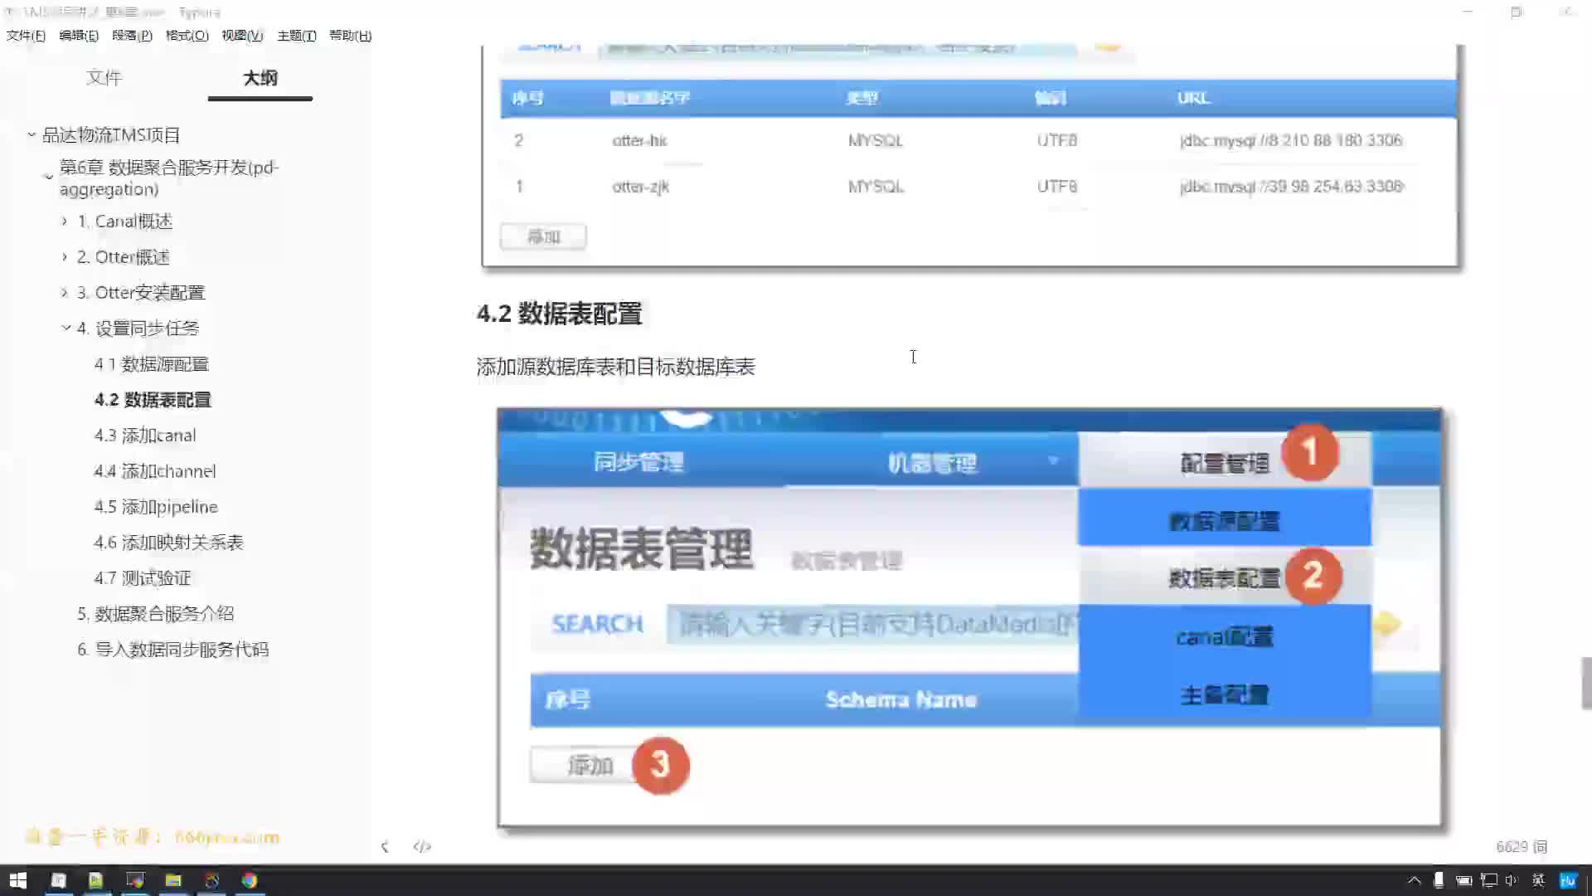Jump to 4.7 测试验证 section
This screenshot has height=896, width=1592.
[x=143, y=578]
